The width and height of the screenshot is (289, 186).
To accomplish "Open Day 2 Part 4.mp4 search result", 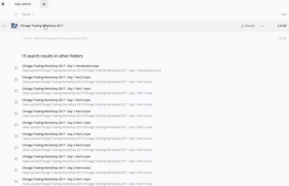I will 56,168.
